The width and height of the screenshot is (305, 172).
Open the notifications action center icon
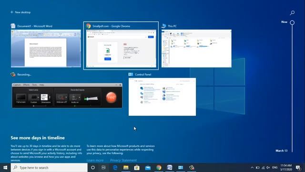pyautogui.click(x=298, y=168)
